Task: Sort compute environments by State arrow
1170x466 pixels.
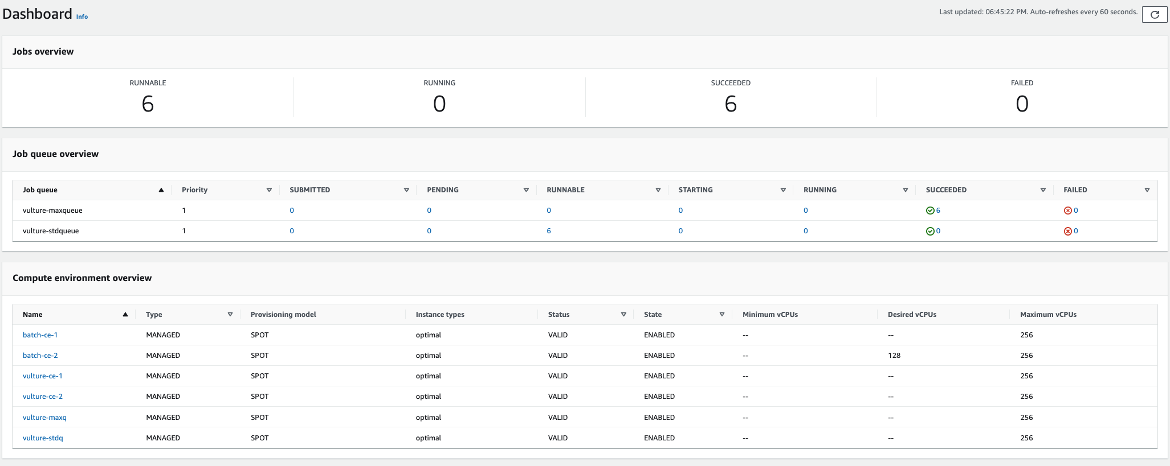Action: [x=721, y=315]
